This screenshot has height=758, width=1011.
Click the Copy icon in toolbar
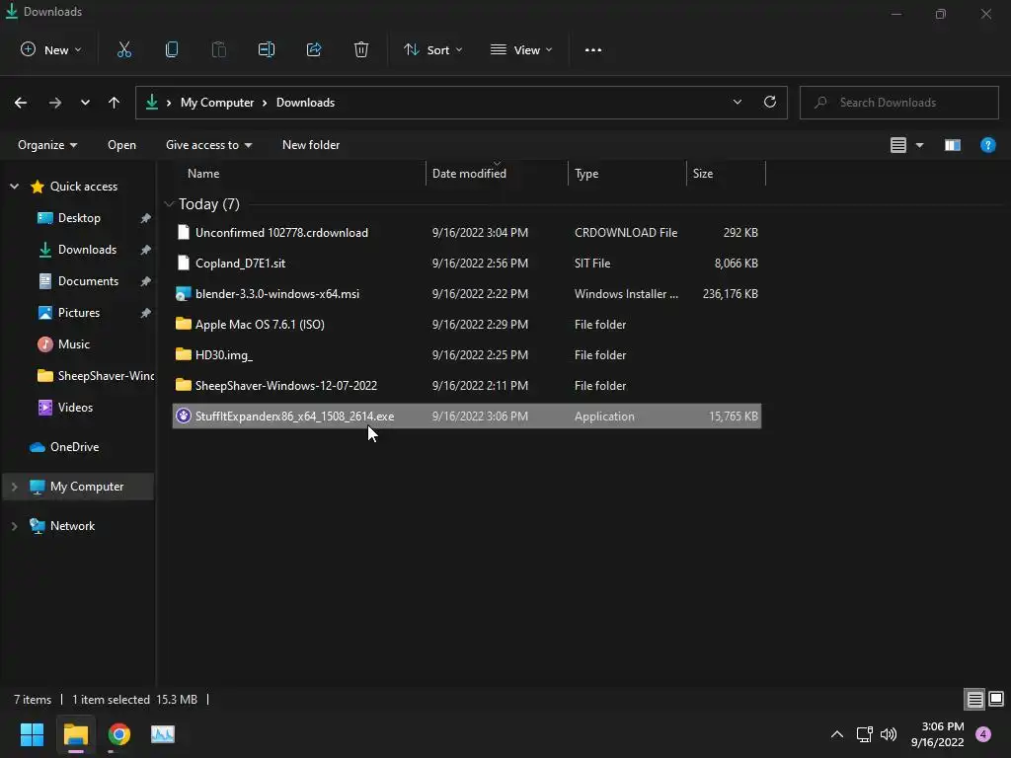[172, 49]
